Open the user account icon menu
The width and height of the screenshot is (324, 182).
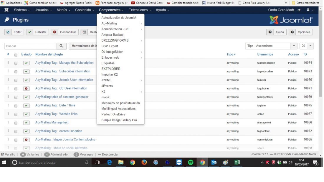pyautogui.click(x=310, y=10)
